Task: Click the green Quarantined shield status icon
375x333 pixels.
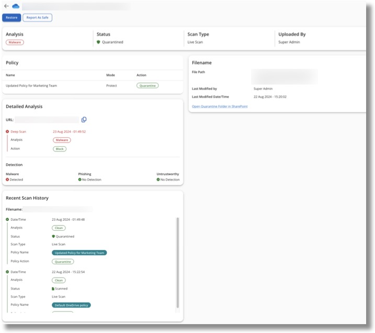Action: coord(98,42)
